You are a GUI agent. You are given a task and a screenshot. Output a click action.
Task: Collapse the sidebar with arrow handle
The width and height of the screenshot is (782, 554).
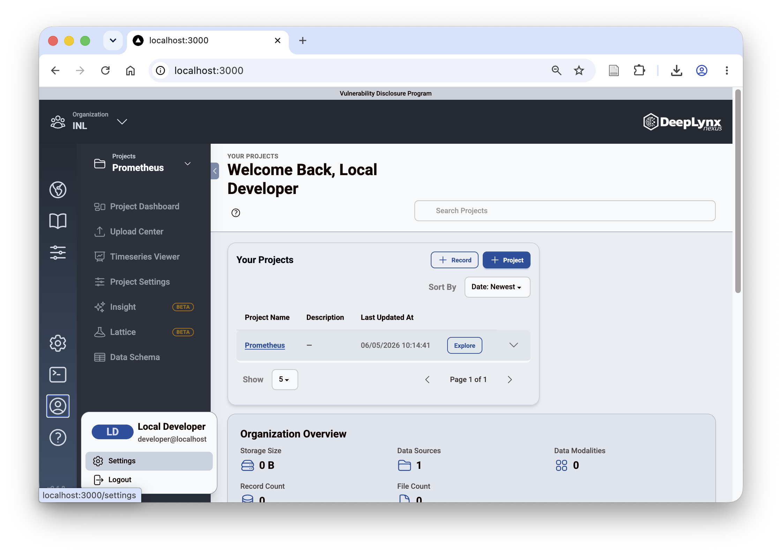click(x=215, y=171)
